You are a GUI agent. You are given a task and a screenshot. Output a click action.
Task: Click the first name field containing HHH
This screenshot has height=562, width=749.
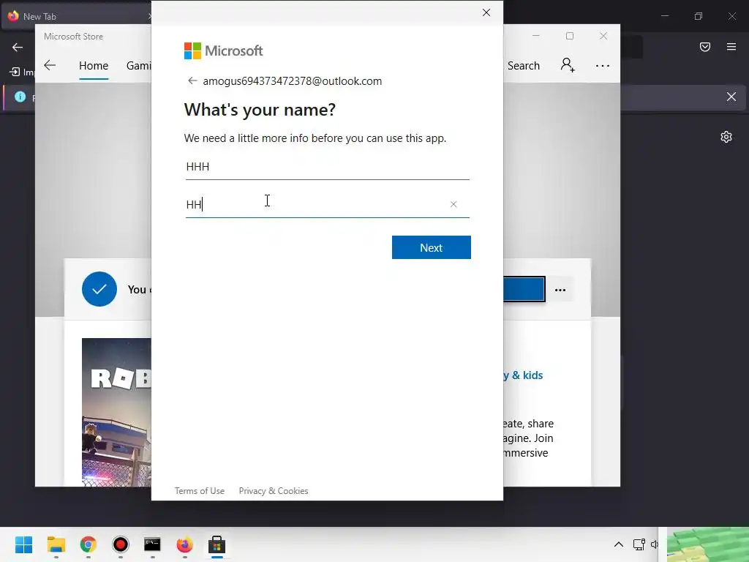pos(327,167)
